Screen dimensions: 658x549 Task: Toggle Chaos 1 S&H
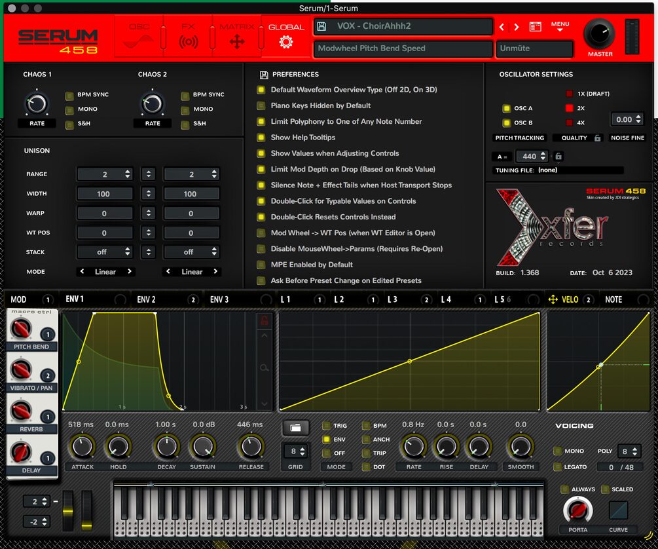coord(69,124)
